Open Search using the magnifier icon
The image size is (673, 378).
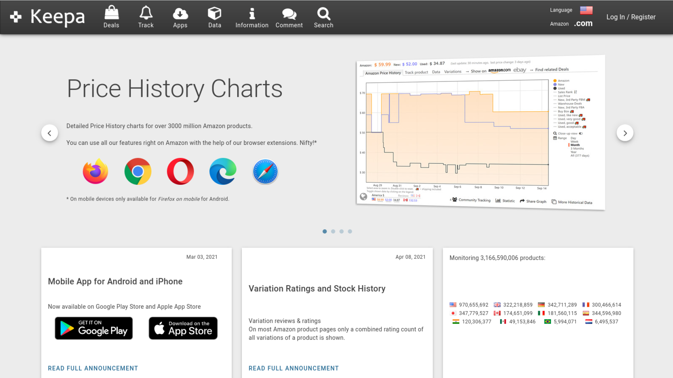(323, 14)
